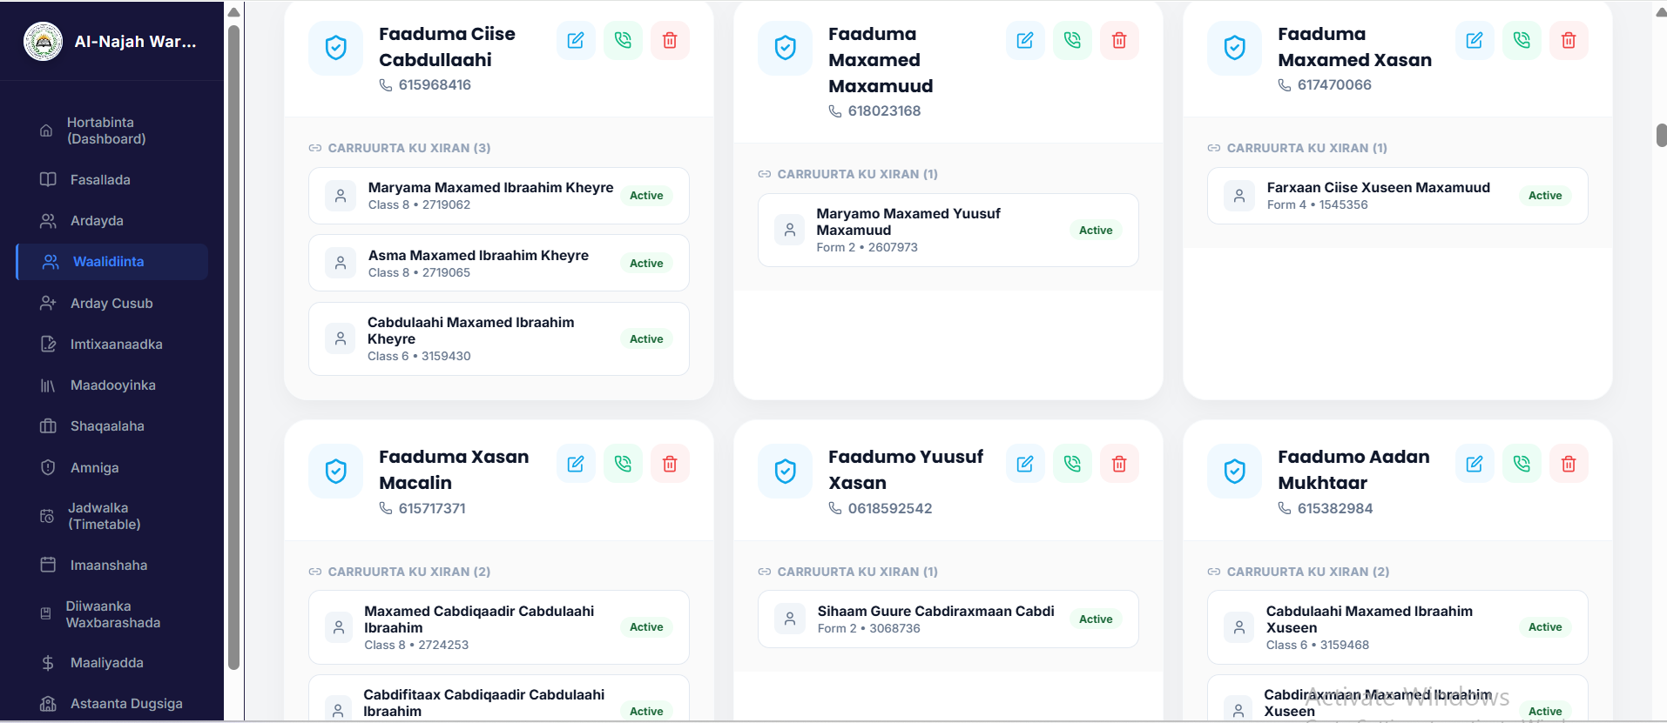Open student Maryama Maxamed Ibraahim Kheyre
This screenshot has width=1667, height=723.
pyautogui.click(x=499, y=196)
